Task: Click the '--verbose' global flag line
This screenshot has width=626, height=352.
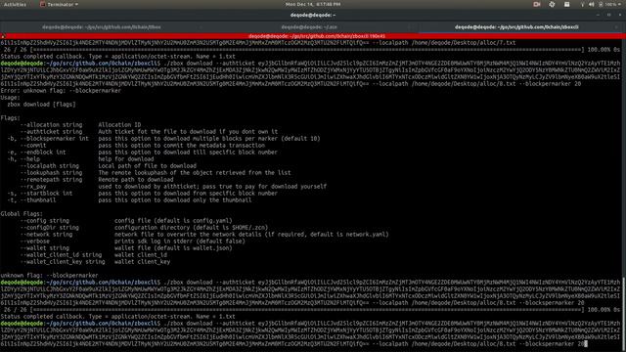Action: click(133, 242)
